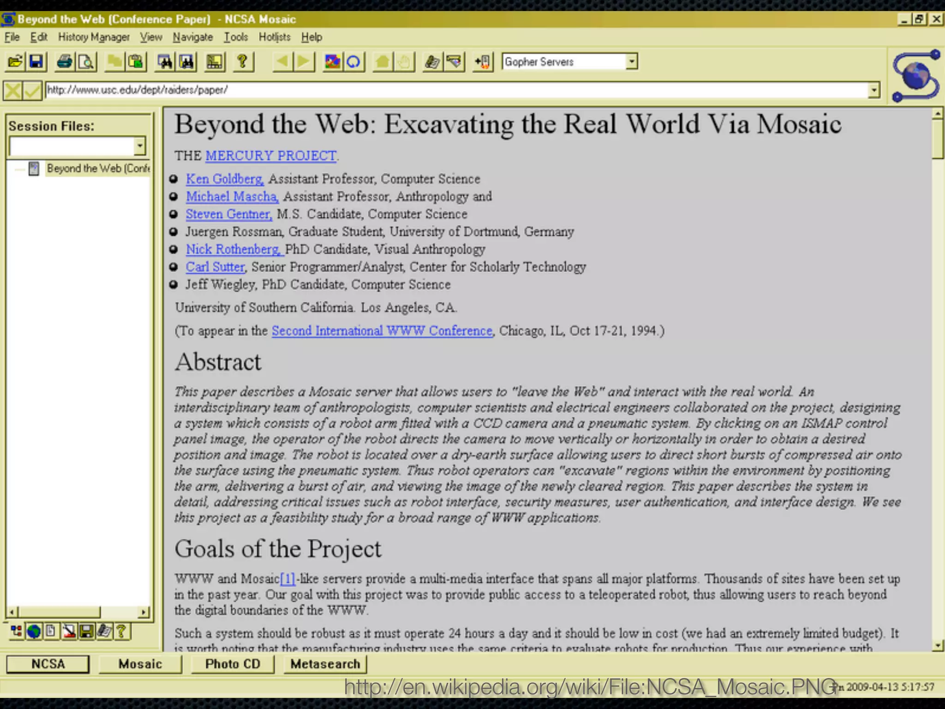Open the Ken Goldberg link

pyautogui.click(x=224, y=179)
